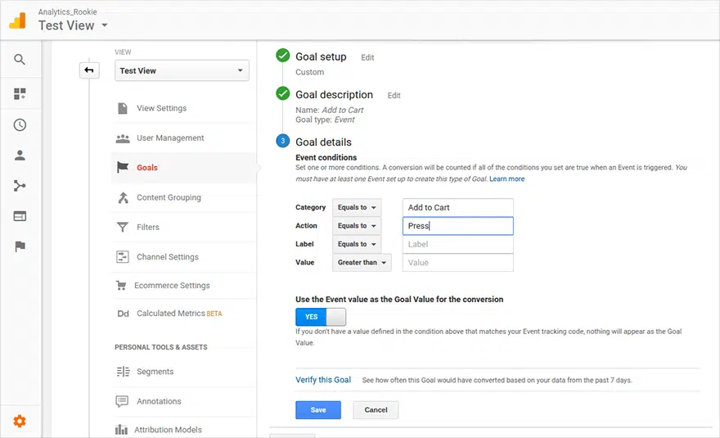Image resolution: width=720 pixels, height=438 pixels.
Task: Click the back arrow button beside View
Action: click(x=88, y=70)
